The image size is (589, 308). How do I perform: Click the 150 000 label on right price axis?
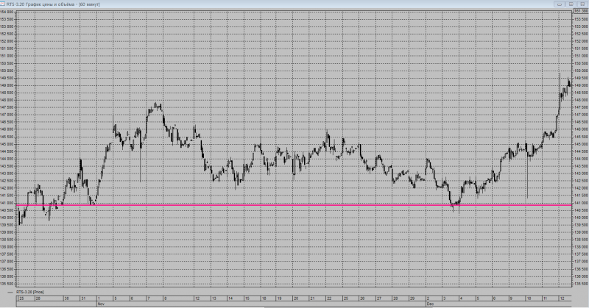point(581,71)
